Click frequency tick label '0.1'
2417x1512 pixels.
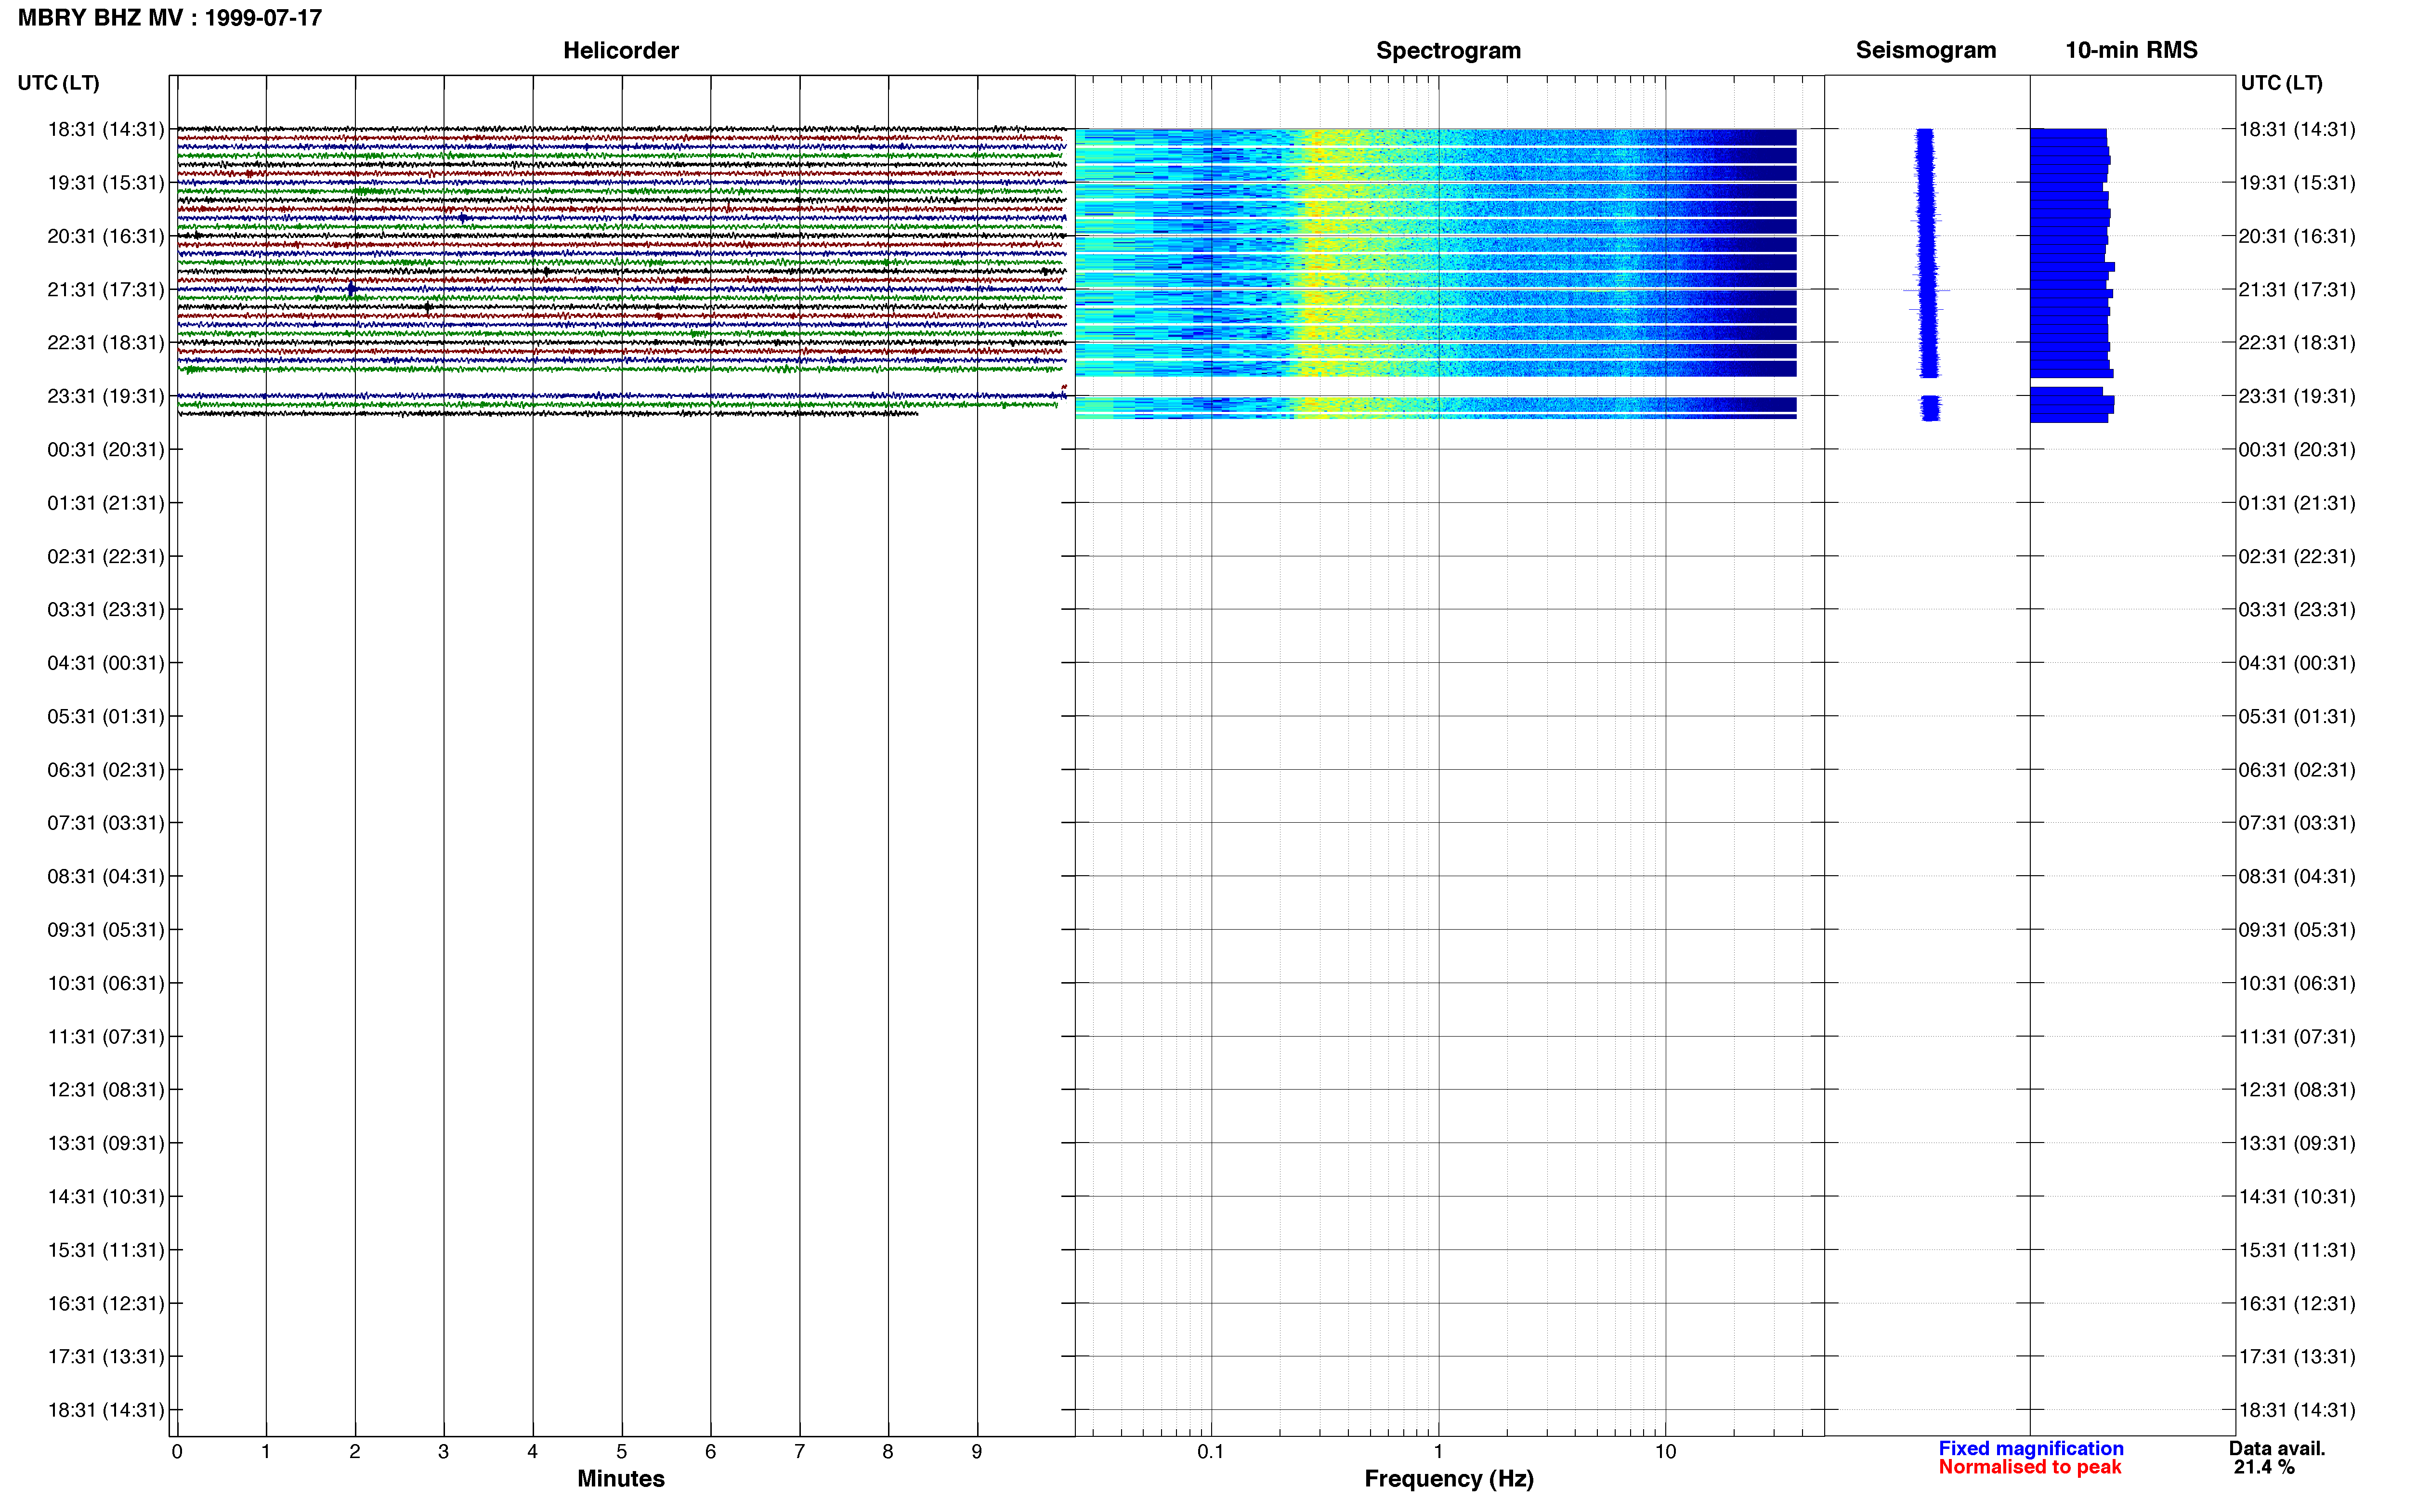pos(1211,1451)
